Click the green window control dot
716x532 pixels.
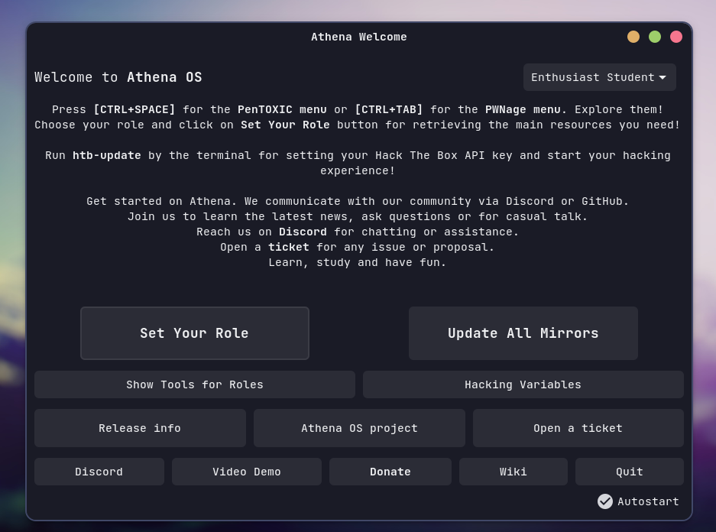point(654,37)
